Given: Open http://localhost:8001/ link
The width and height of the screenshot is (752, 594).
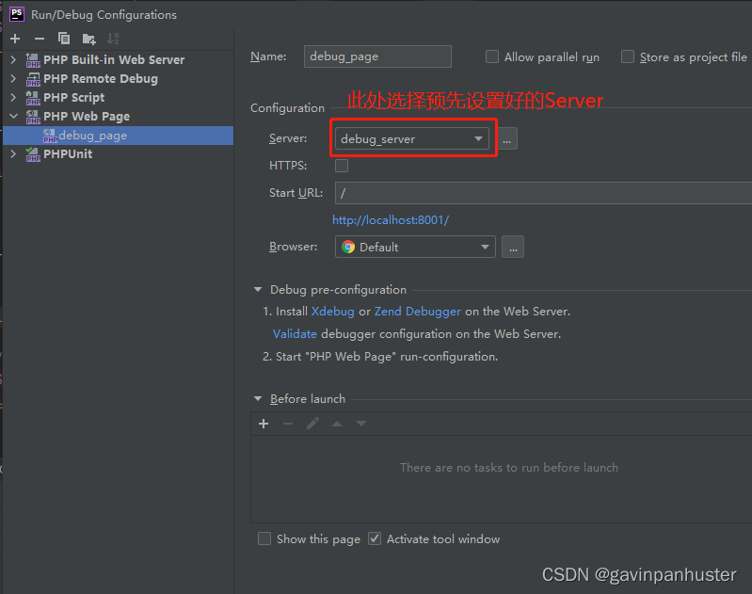Looking at the screenshot, I should (x=391, y=220).
